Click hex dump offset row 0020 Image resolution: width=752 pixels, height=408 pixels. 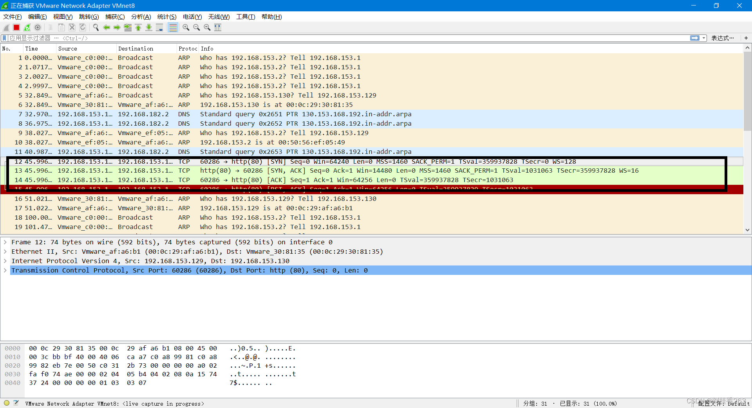[13, 366]
